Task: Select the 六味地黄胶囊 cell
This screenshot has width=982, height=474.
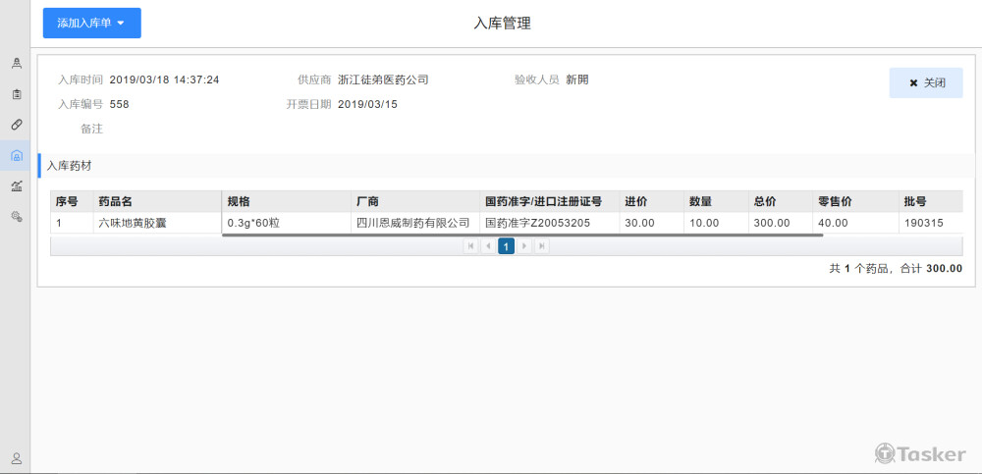Action: (x=157, y=223)
